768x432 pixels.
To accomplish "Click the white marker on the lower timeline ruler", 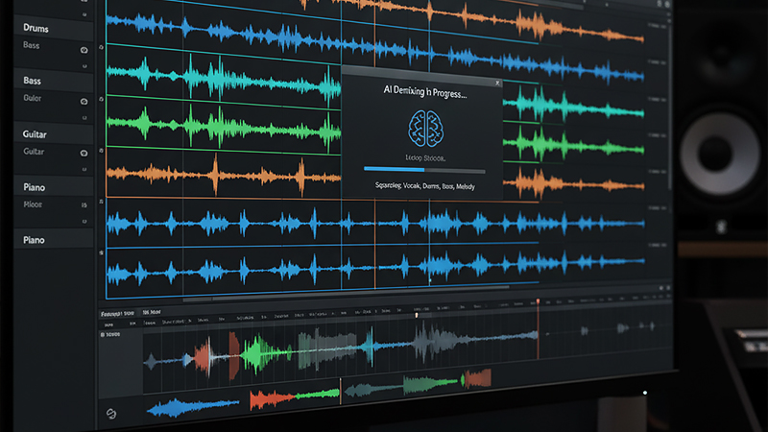I will click(417, 314).
